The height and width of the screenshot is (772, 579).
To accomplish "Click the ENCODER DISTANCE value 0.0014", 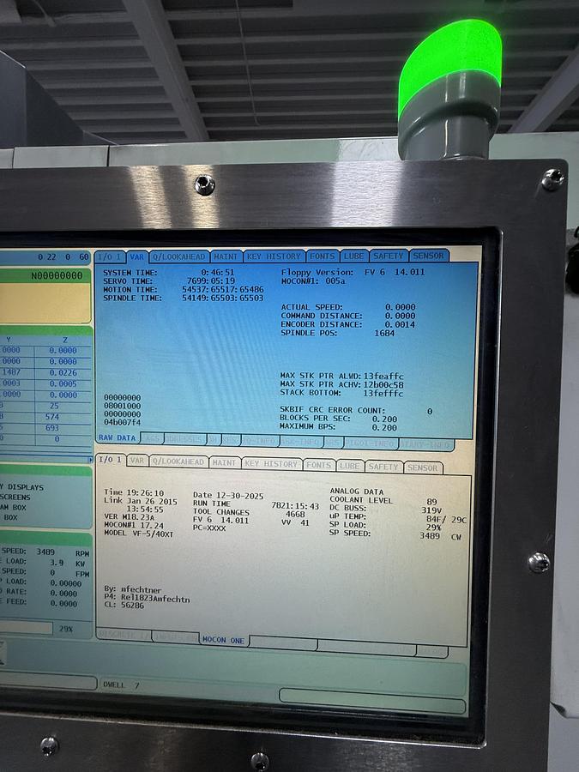I will click(x=400, y=324).
